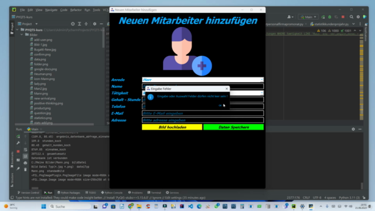Viewport: 375px width, 211px height.
Task: Select google-docs.png in project tree
Action: pos(45,69)
